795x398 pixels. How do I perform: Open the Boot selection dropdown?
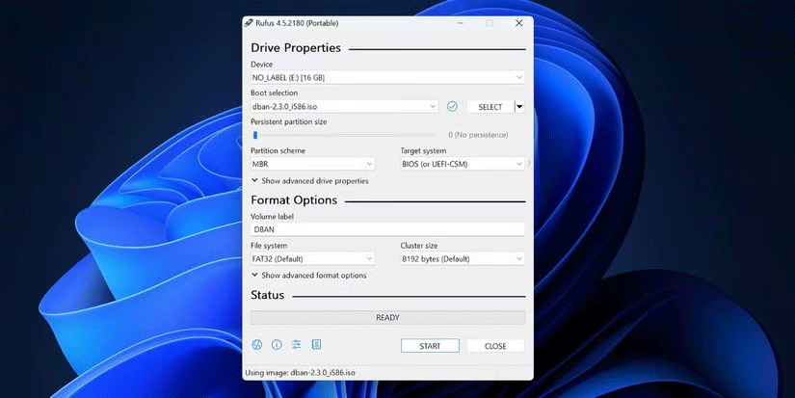click(x=345, y=106)
